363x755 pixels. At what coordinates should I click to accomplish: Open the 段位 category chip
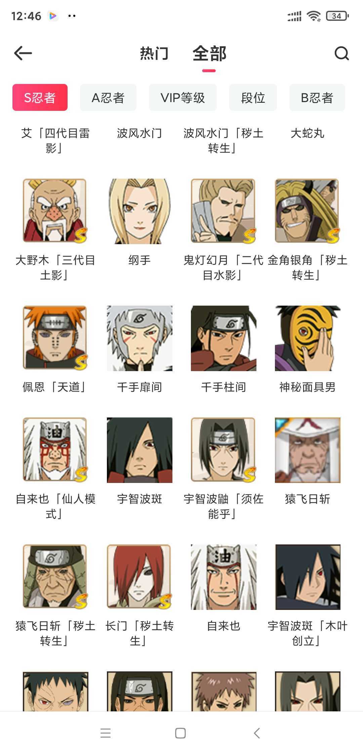[253, 97]
